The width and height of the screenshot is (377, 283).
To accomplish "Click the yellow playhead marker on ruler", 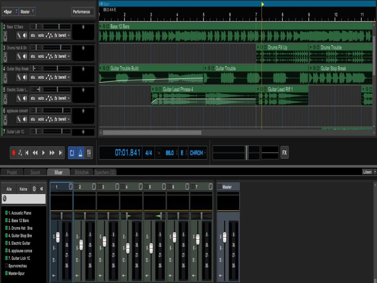I will click(x=262, y=4).
